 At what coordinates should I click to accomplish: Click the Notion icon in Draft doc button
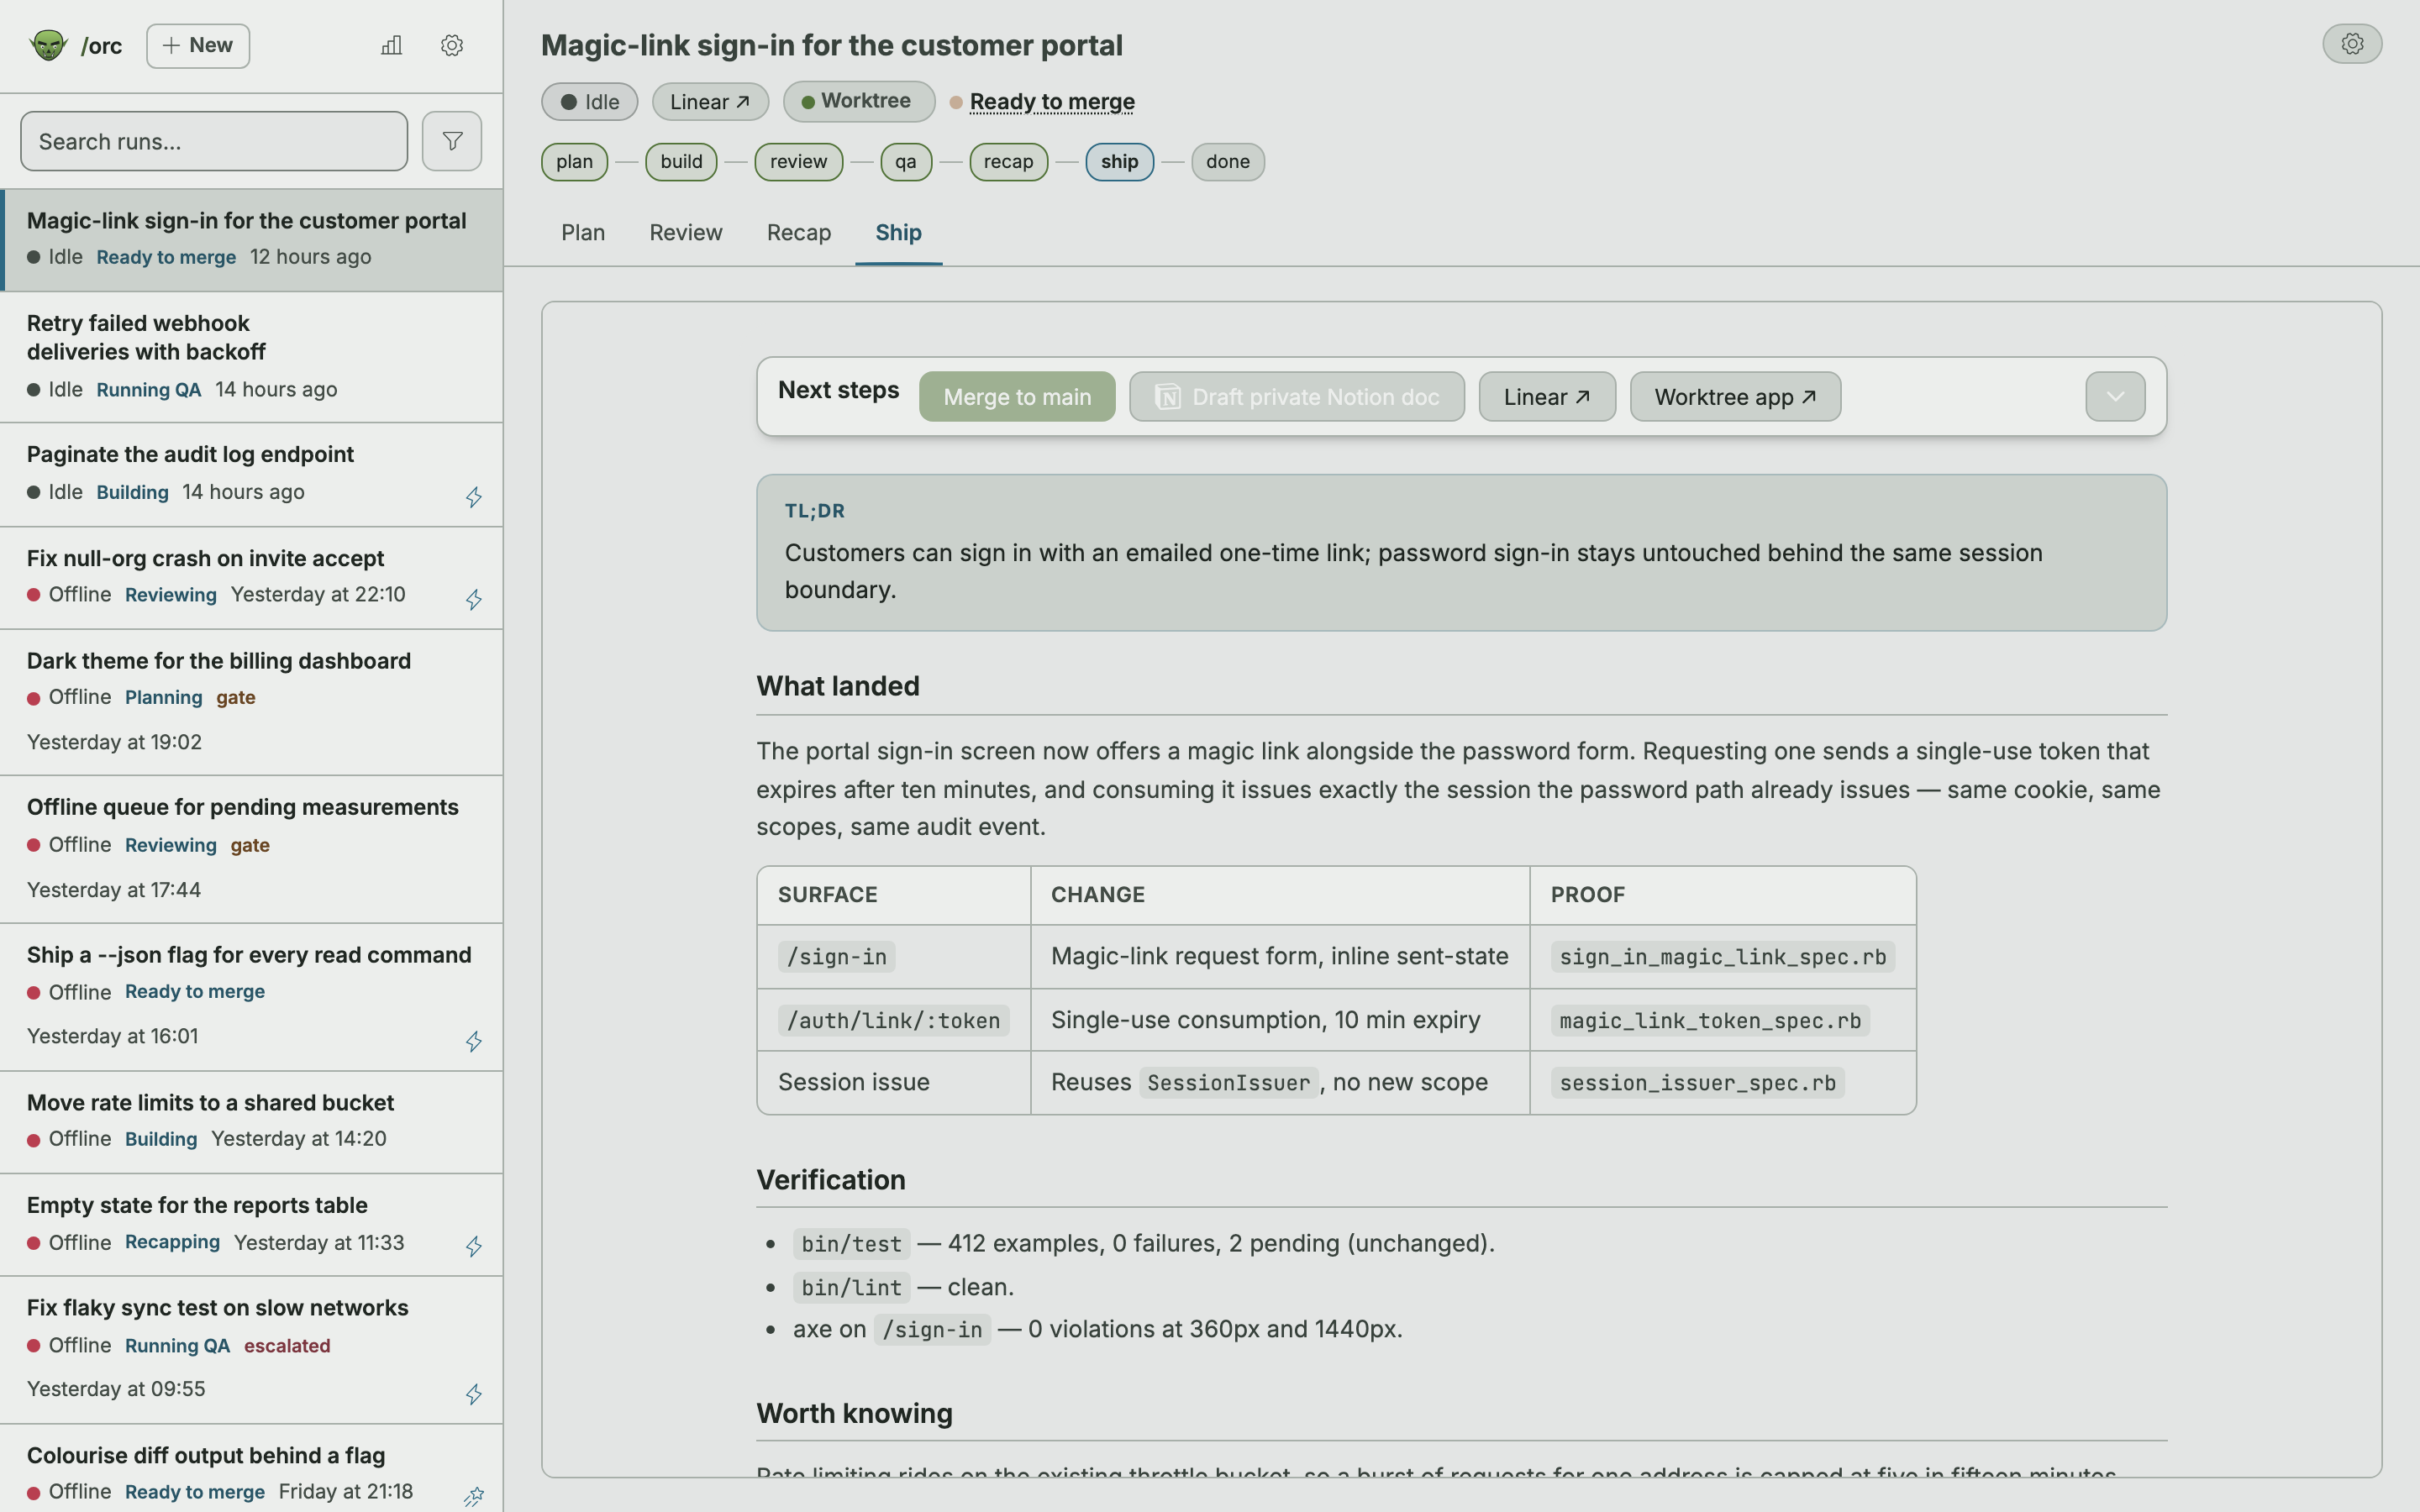coord(1167,397)
